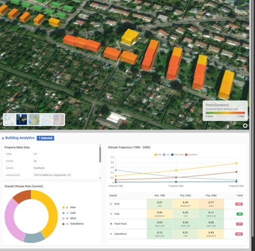Screen dimensions: 255x251
Task: Click Heat trend percentage badge
Action: pyautogui.click(x=239, y=204)
